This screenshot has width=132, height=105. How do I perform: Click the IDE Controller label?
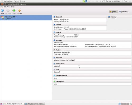click(59, 43)
